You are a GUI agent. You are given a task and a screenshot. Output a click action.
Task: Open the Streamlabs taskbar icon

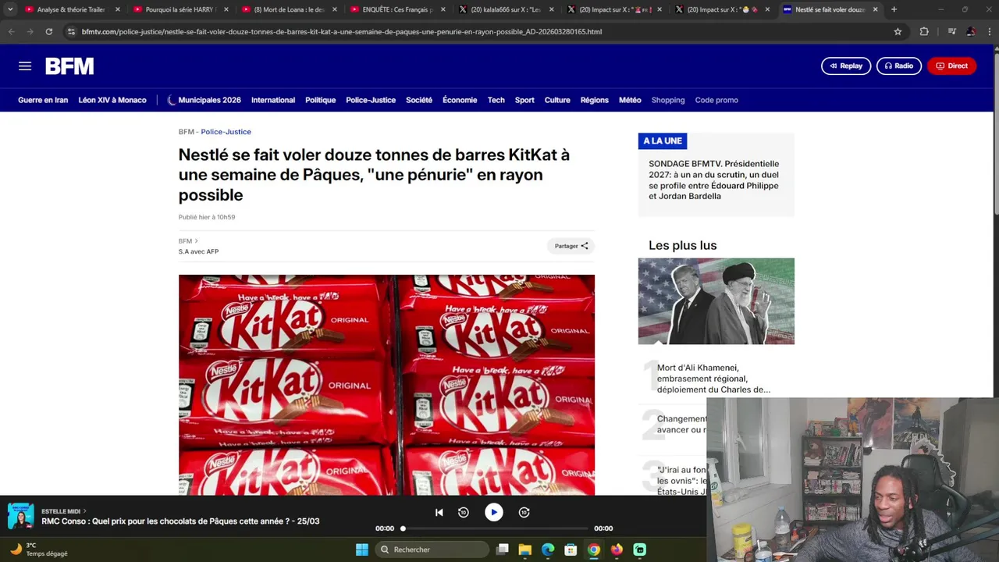(x=639, y=550)
